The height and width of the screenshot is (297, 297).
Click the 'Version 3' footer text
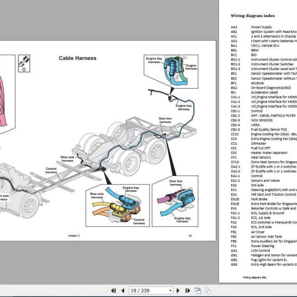pyautogui.click(x=74, y=235)
